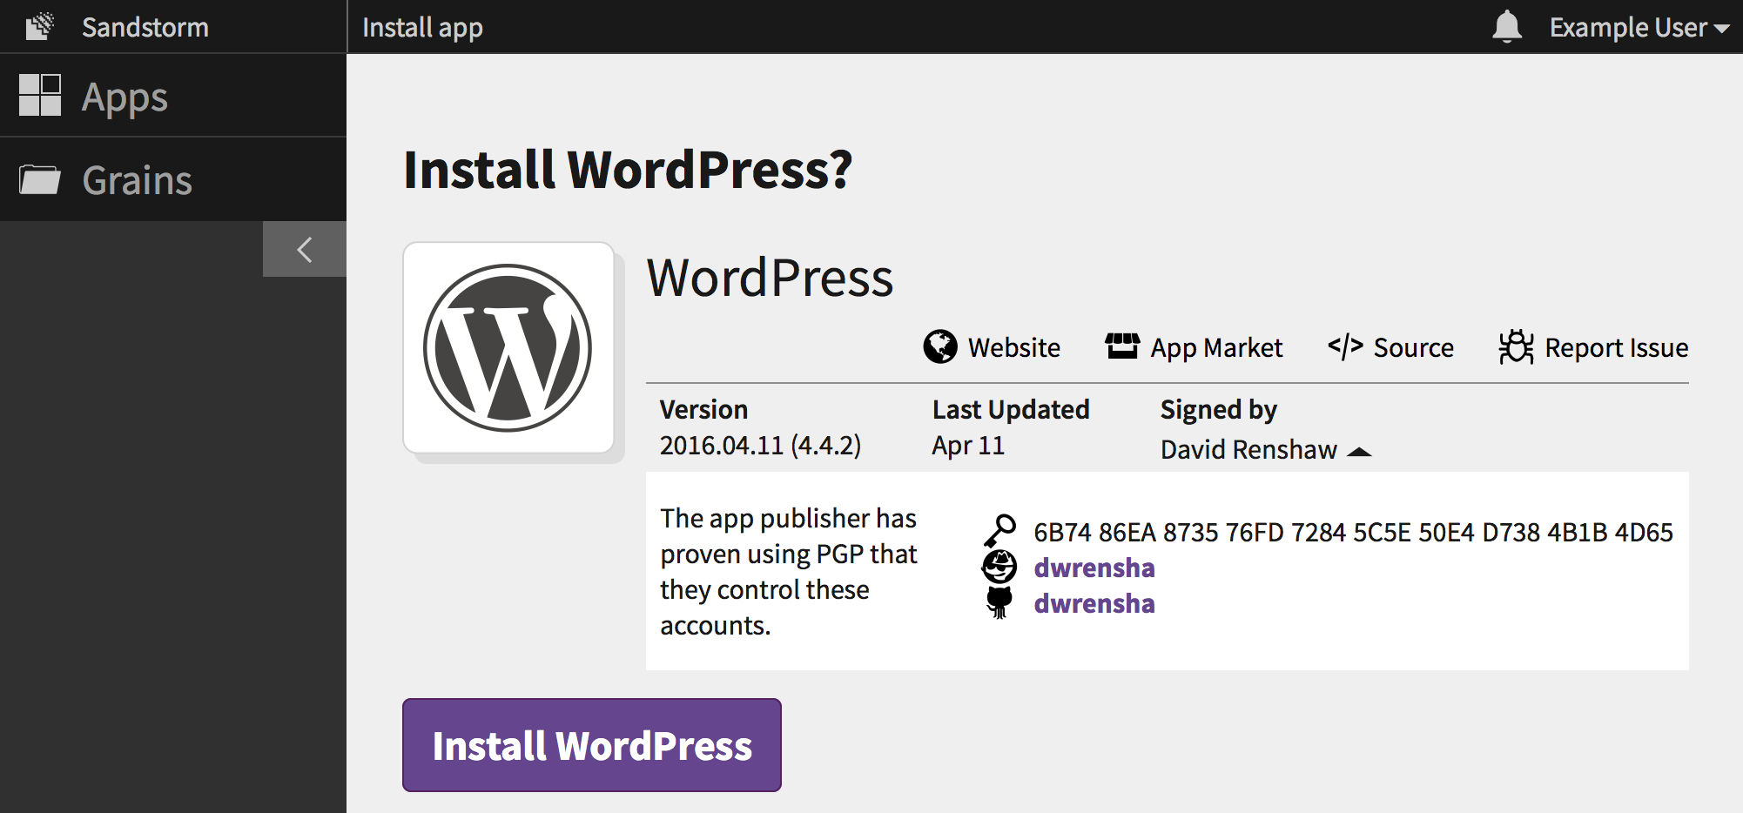Select the Grains sidebar label

pos(137,180)
